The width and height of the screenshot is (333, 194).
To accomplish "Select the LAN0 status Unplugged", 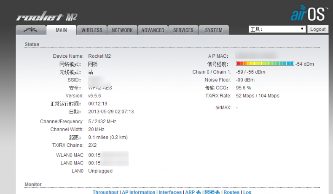I will (x=100, y=171).
